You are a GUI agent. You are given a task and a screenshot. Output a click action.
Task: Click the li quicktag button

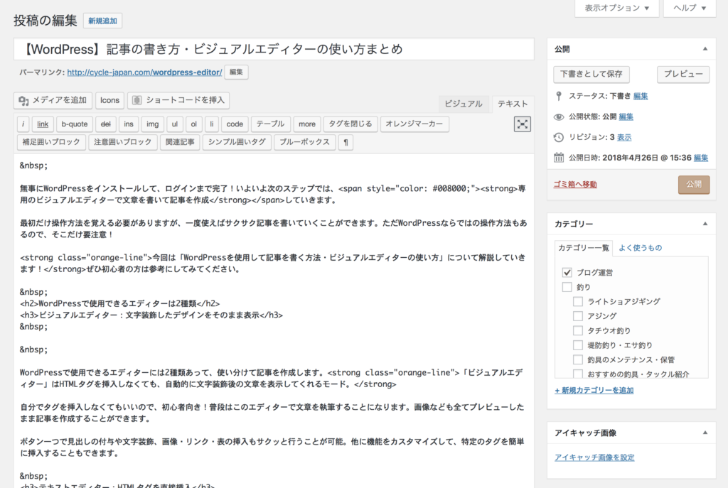pyautogui.click(x=212, y=124)
